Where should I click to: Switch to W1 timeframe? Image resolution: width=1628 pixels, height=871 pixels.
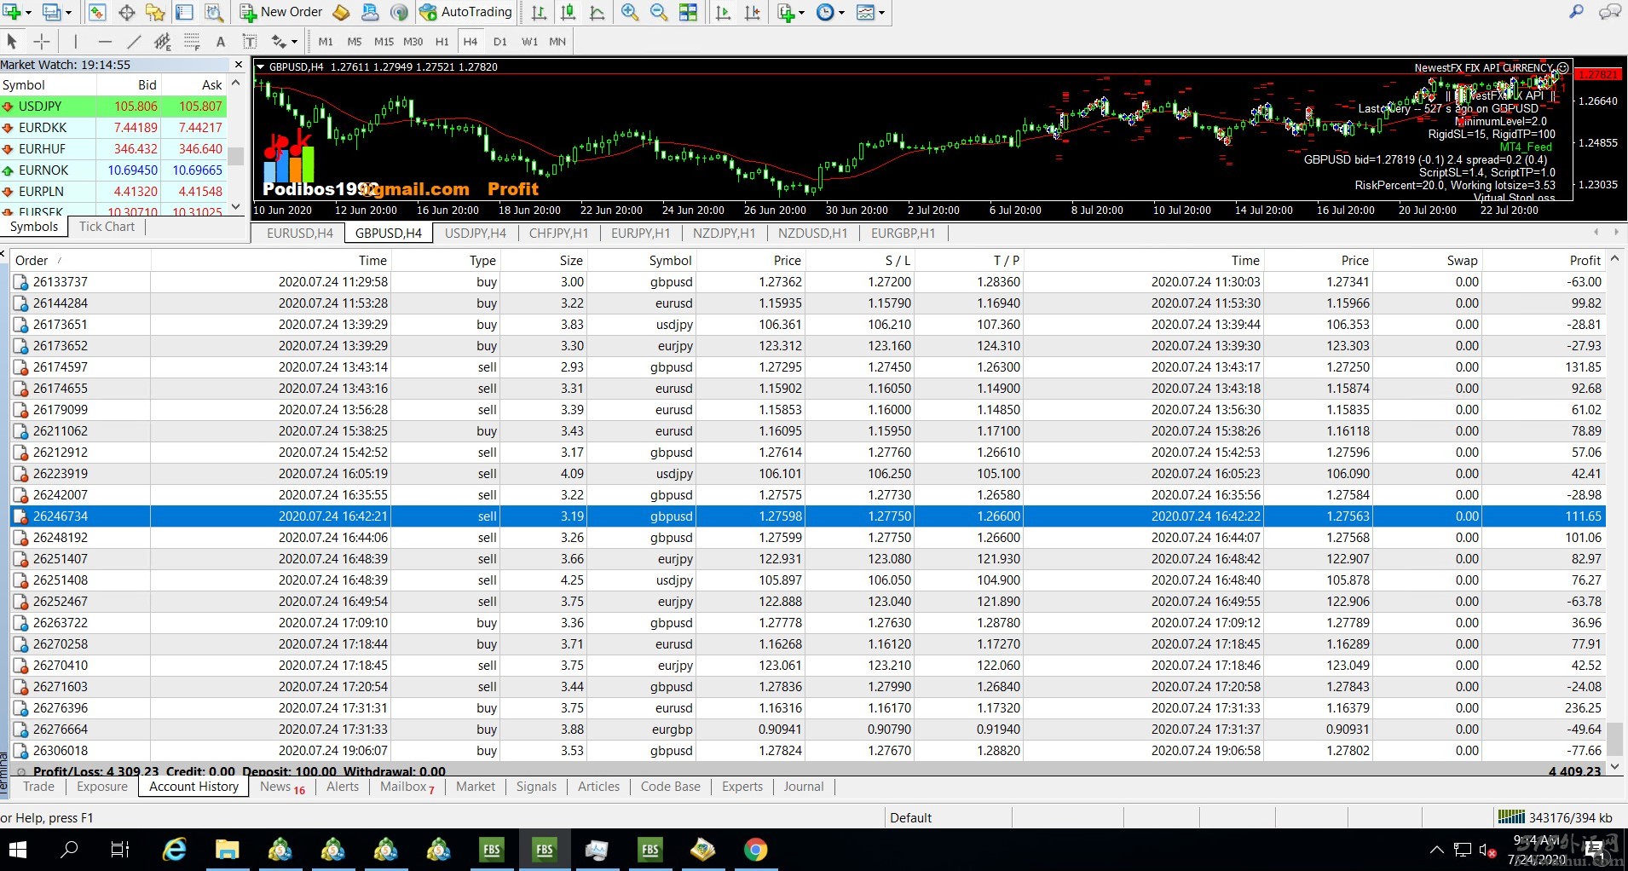529,41
